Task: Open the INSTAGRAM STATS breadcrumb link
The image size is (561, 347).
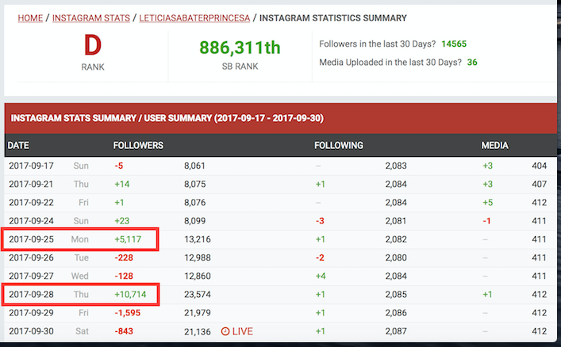Action: click(91, 18)
